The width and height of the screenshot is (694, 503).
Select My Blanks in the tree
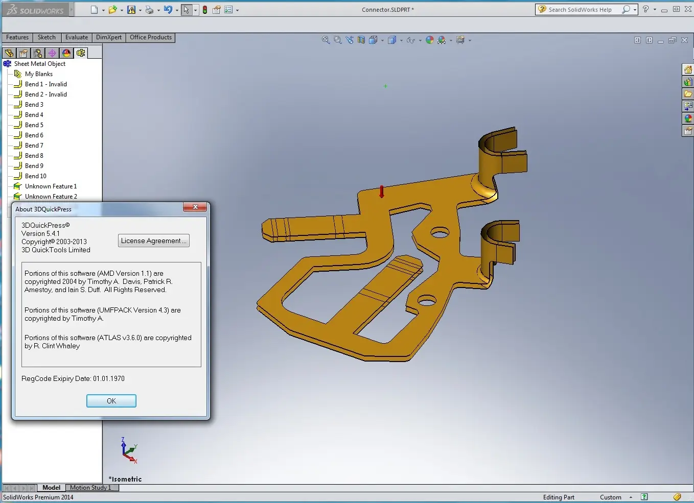point(39,74)
